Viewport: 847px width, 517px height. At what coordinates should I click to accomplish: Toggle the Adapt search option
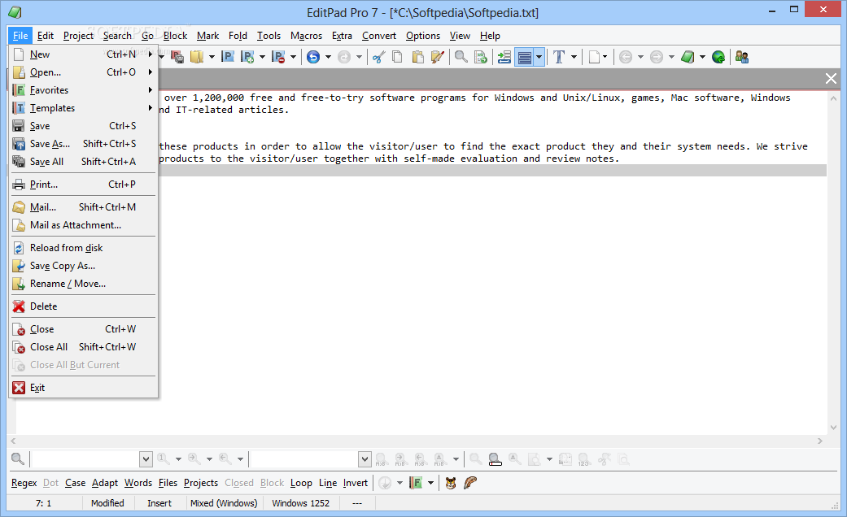[105, 483]
